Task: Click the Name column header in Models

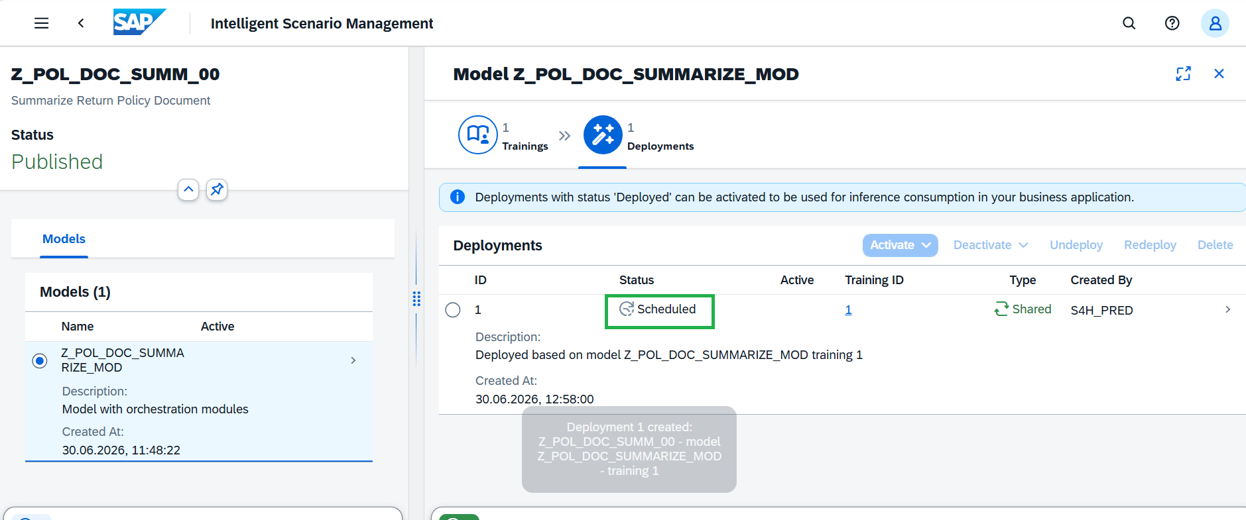Action: click(x=78, y=327)
